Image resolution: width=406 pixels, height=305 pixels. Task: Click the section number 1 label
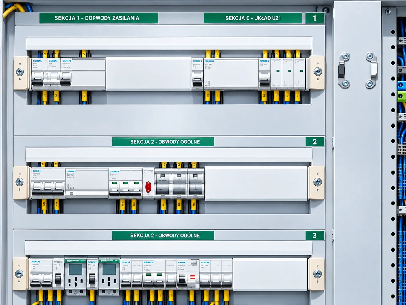315,18
